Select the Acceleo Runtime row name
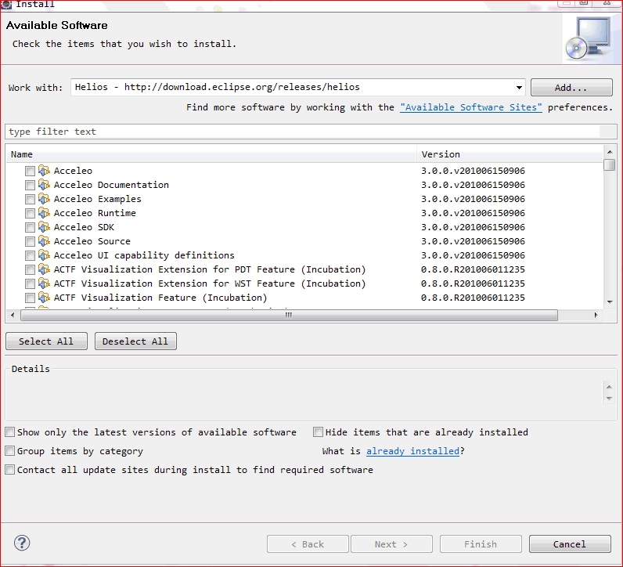The width and height of the screenshot is (623, 567). coord(95,214)
